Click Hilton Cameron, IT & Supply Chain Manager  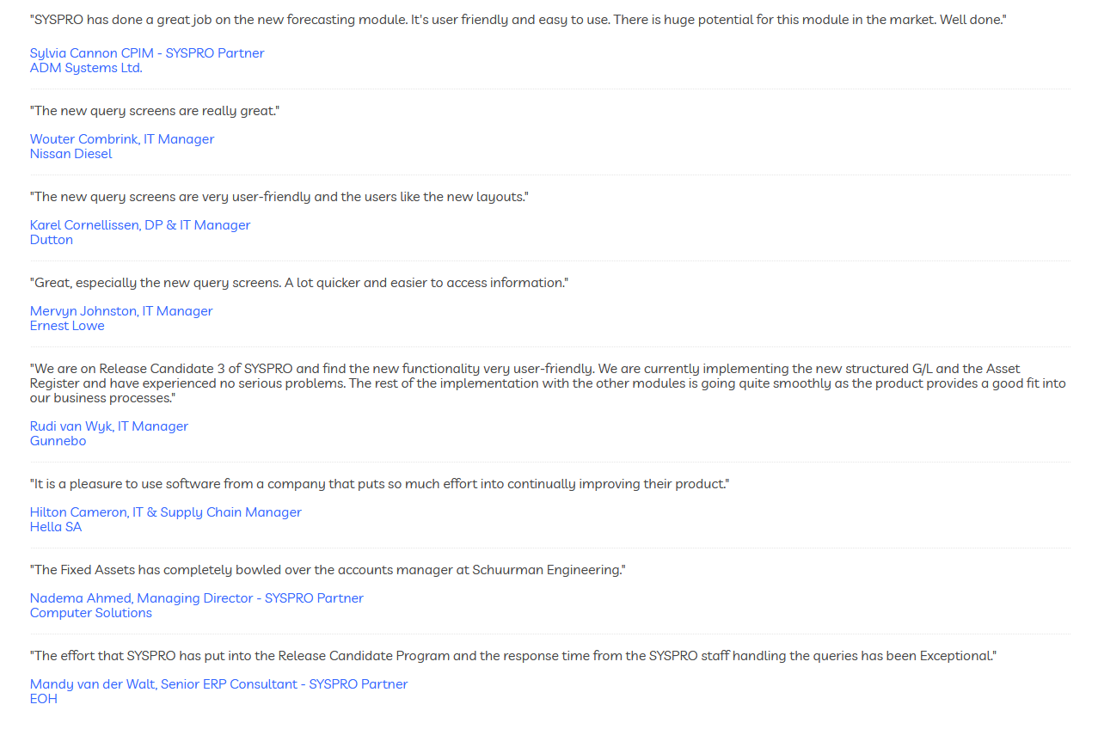166,512
